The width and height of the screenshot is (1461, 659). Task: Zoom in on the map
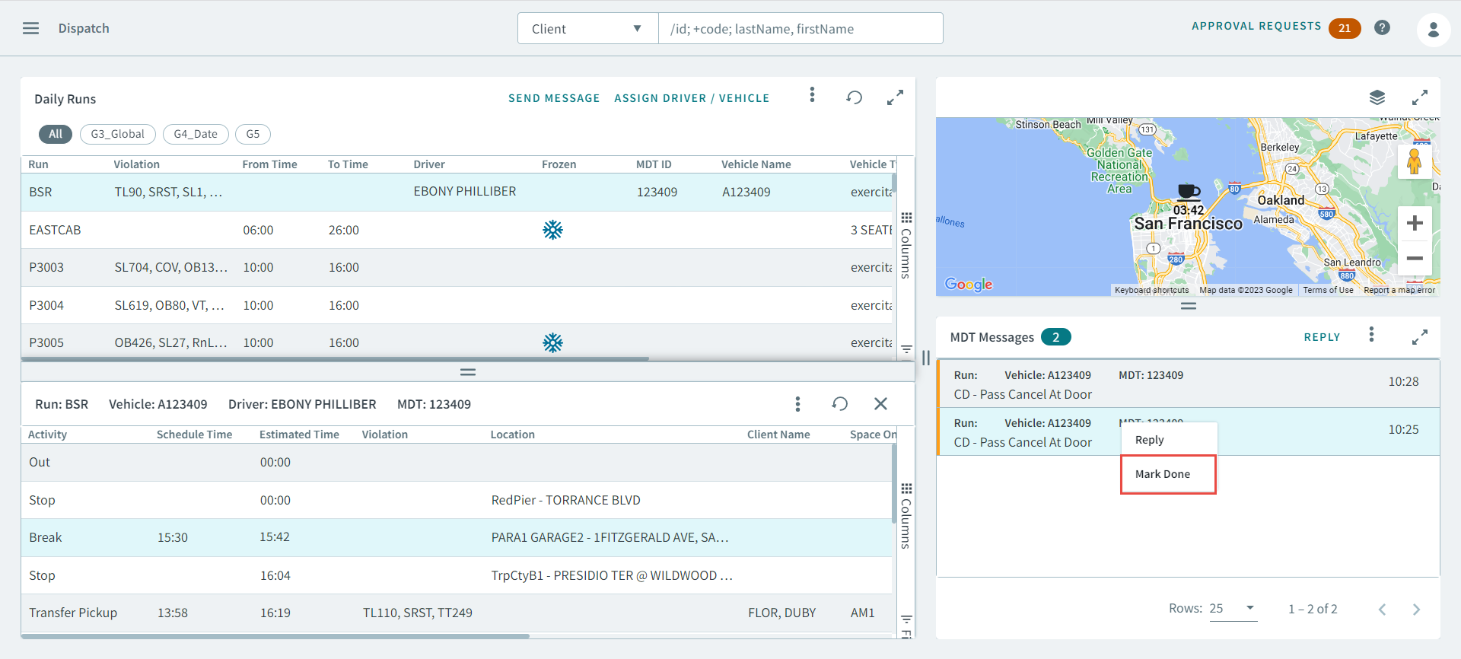coord(1415,223)
